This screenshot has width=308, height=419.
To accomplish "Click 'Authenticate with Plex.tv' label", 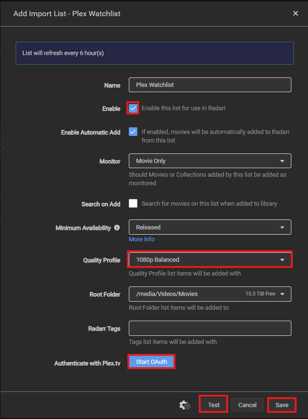I will 87,363.
